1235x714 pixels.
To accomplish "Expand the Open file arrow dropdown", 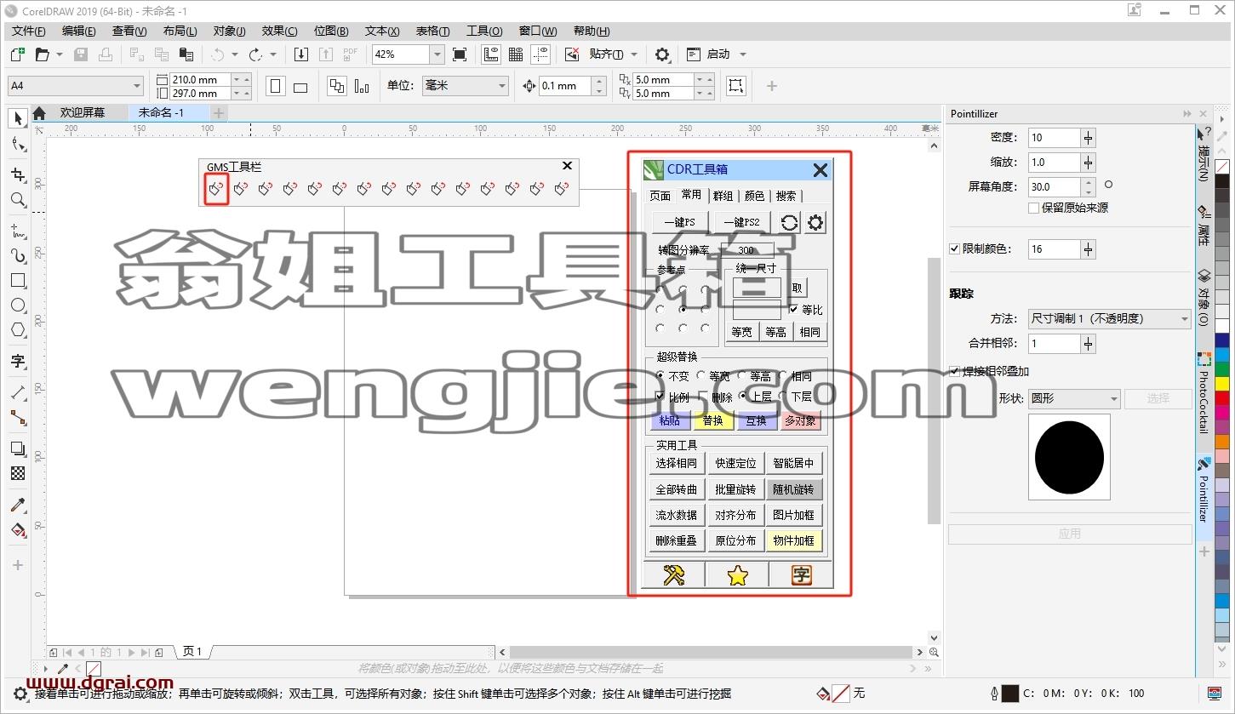I will (x=60, y=54).
